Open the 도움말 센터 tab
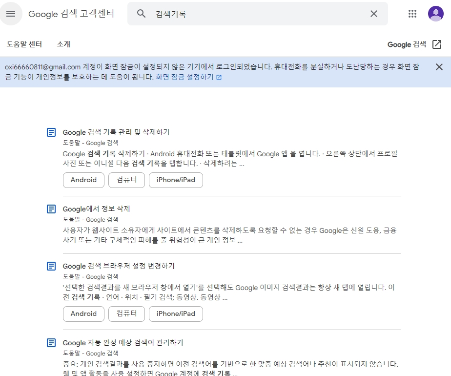The image size is (451, 376). click(24, 44)
